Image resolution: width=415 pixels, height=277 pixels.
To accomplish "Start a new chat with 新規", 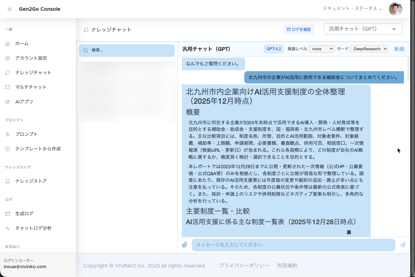I will (399, 49).
